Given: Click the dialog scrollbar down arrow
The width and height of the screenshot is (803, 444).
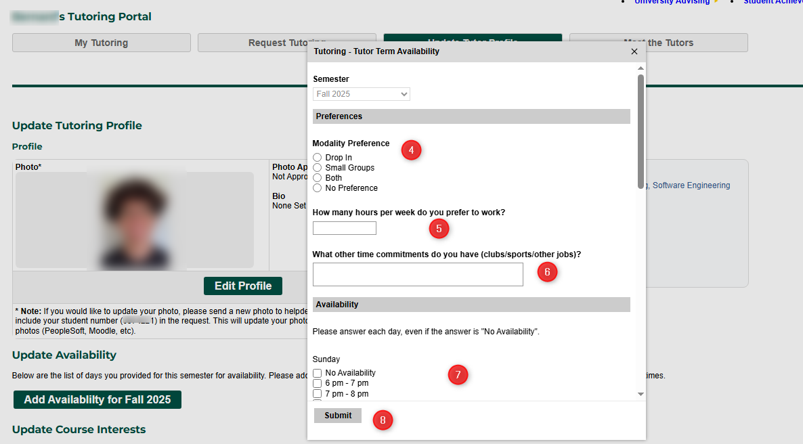Looking at the screenshot, I should point(641,394).
